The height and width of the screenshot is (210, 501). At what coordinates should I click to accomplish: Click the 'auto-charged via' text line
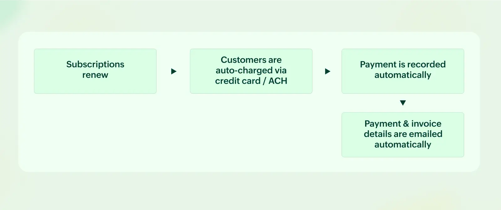(x=251, y=70)
